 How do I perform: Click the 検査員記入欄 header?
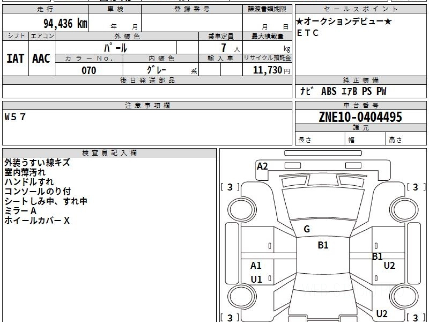109,153
